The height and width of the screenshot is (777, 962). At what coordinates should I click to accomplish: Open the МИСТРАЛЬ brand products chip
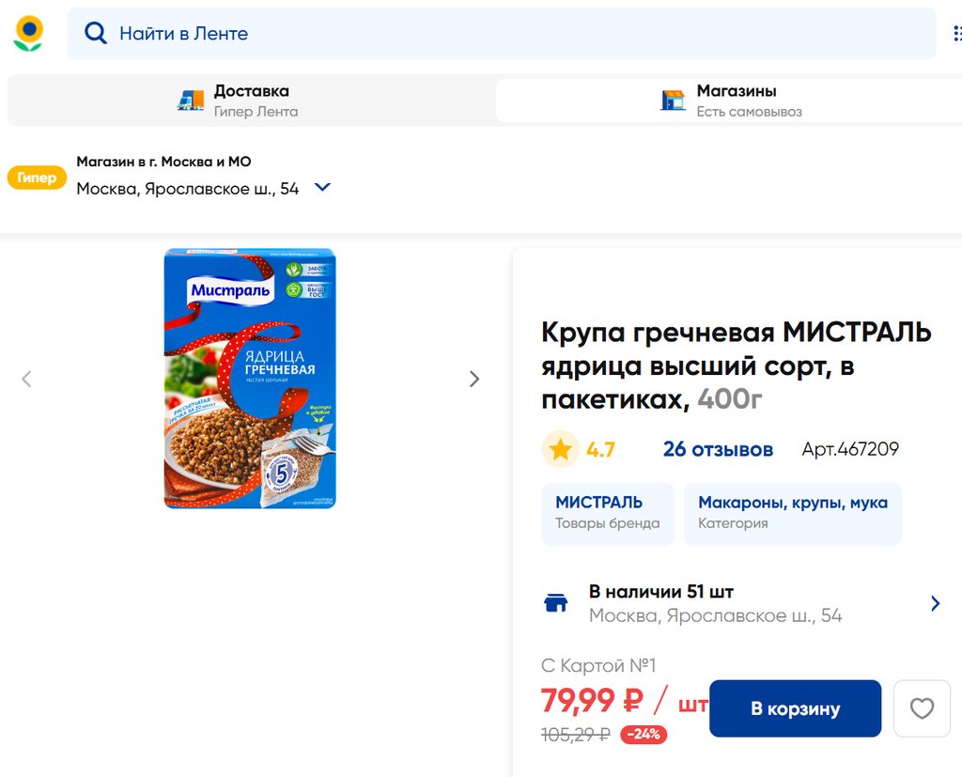click(607, 513)
